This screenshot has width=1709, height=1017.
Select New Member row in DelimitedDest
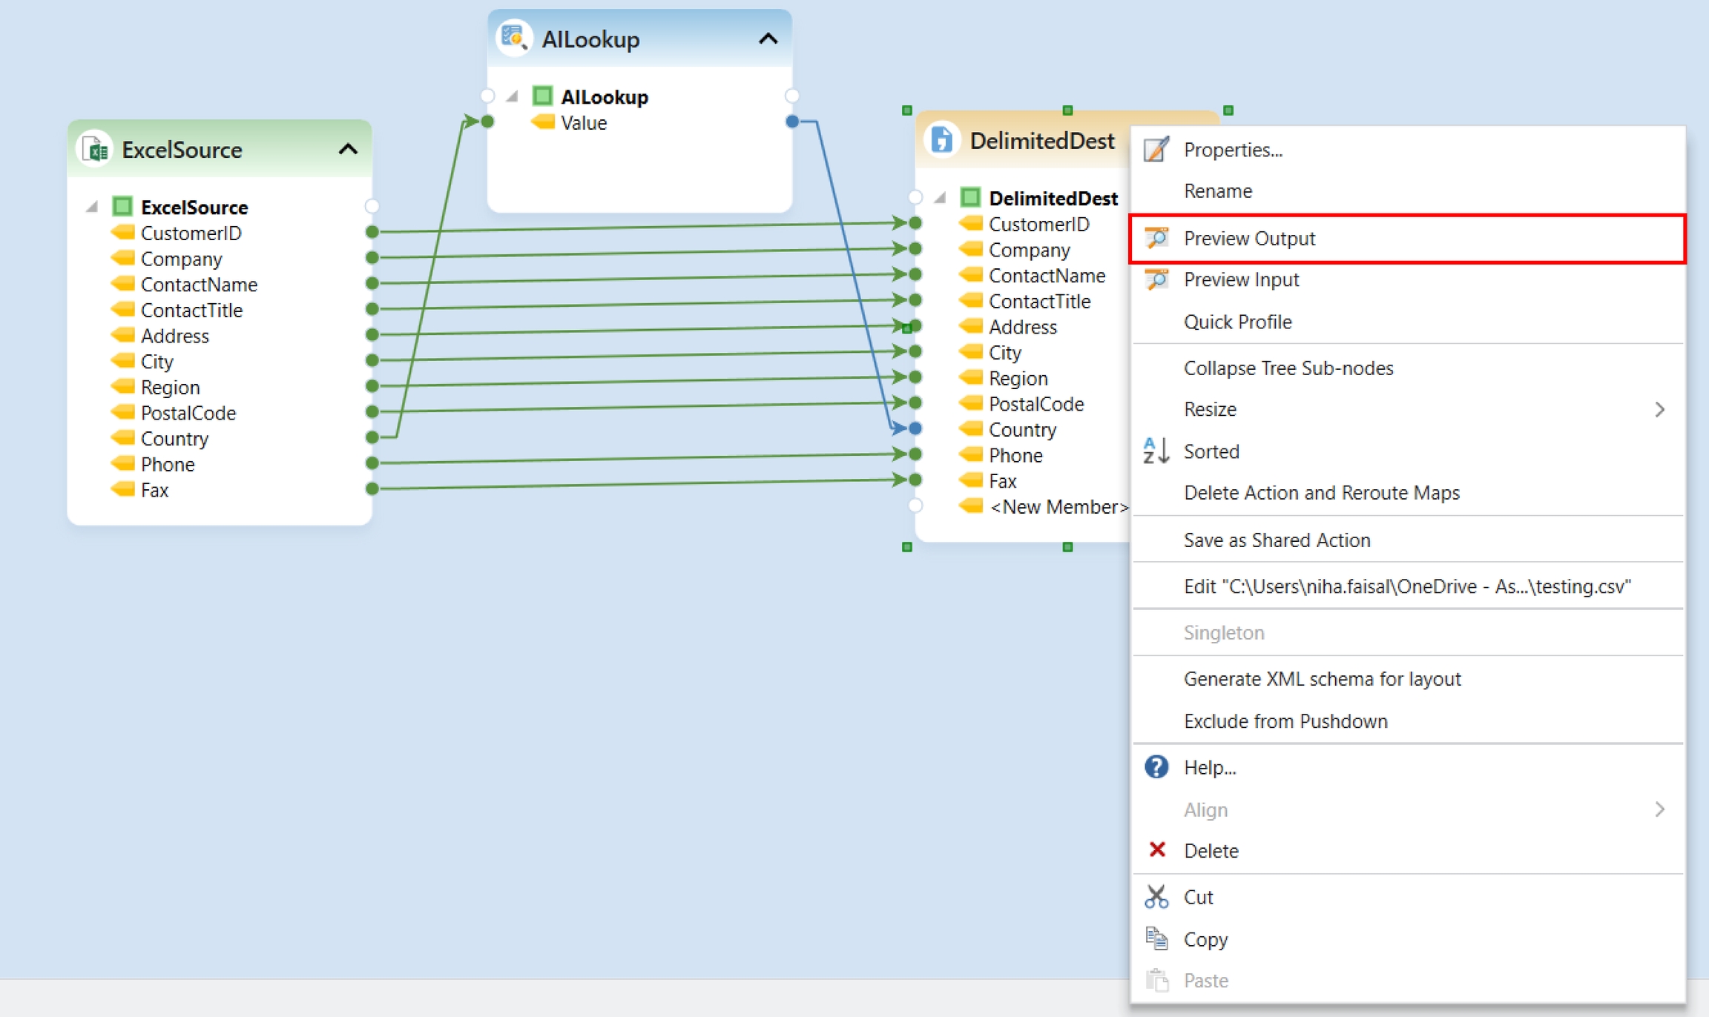[1058, 506]
